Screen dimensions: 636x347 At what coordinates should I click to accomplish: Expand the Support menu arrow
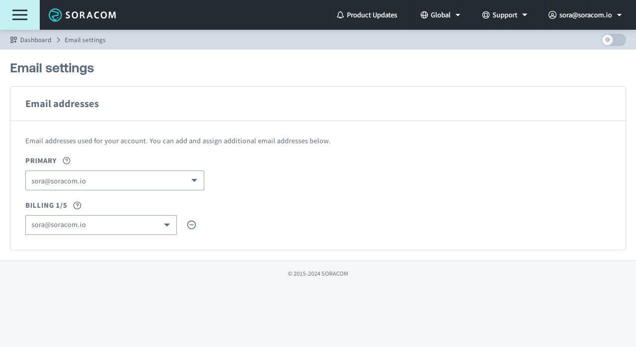(525, 15)
